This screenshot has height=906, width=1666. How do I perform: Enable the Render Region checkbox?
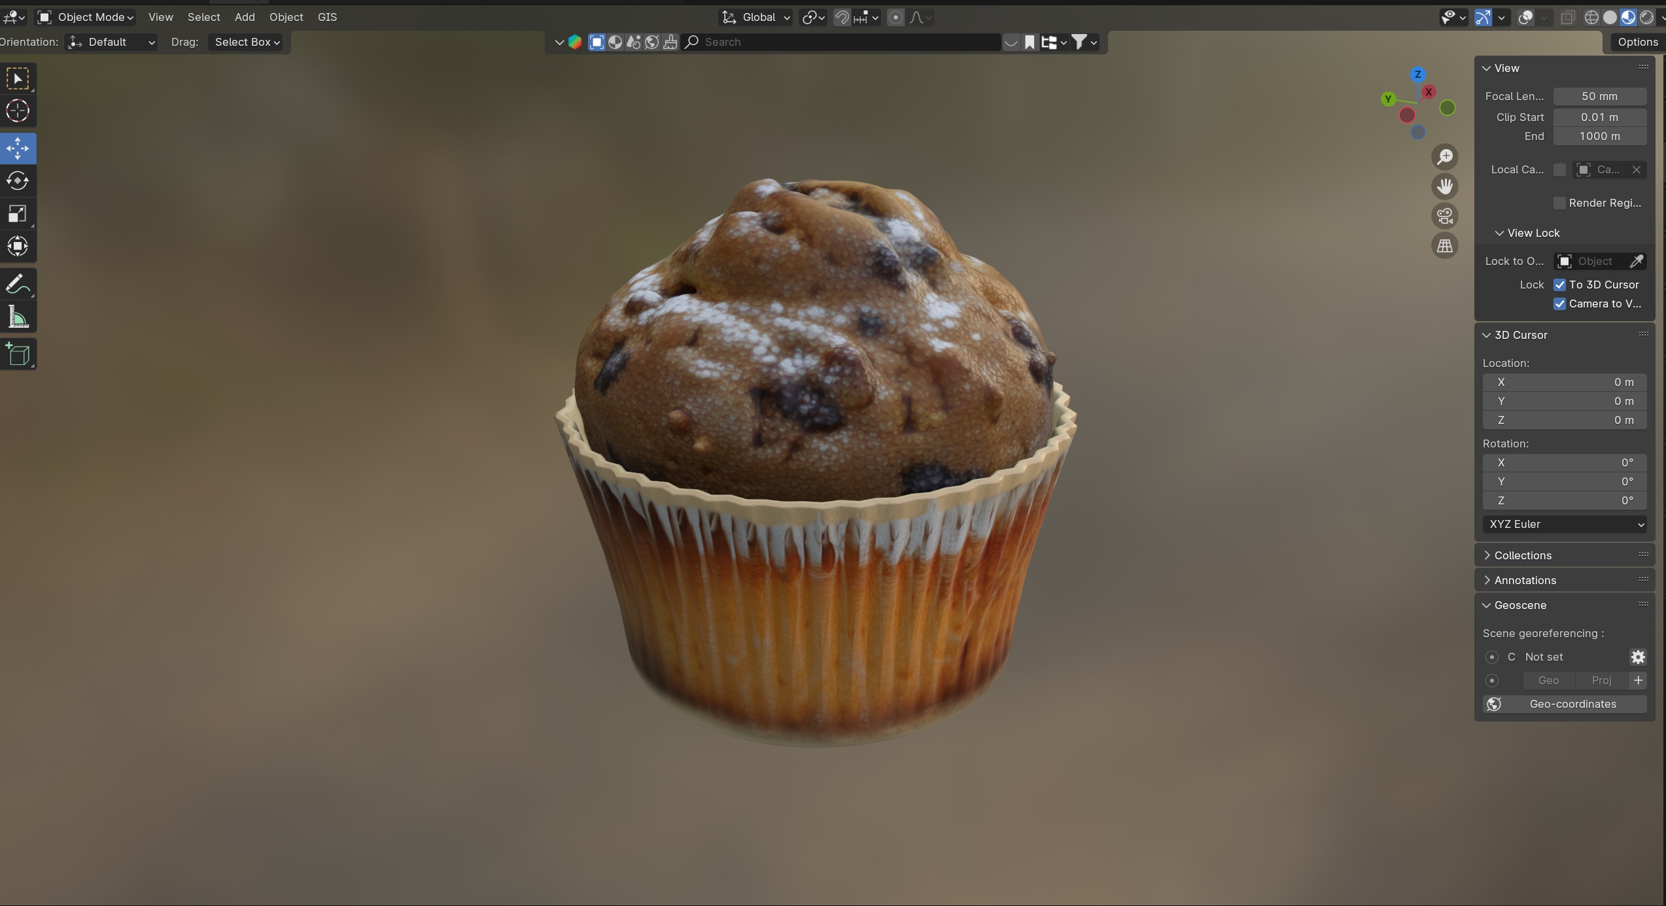(1559, 203)
